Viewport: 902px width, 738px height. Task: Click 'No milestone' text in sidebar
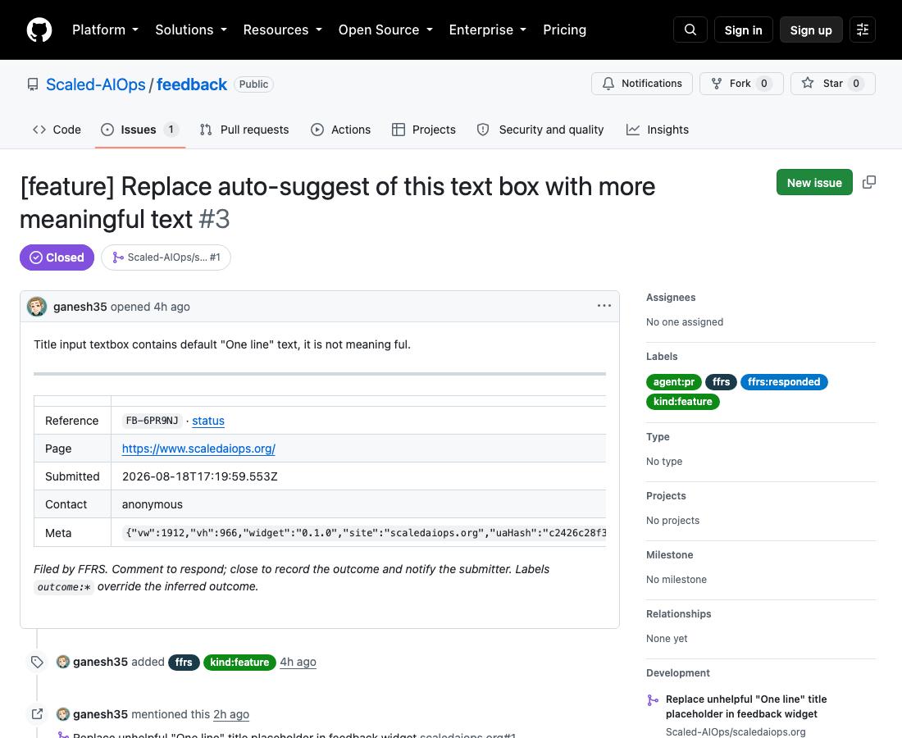tap(676, 579)
